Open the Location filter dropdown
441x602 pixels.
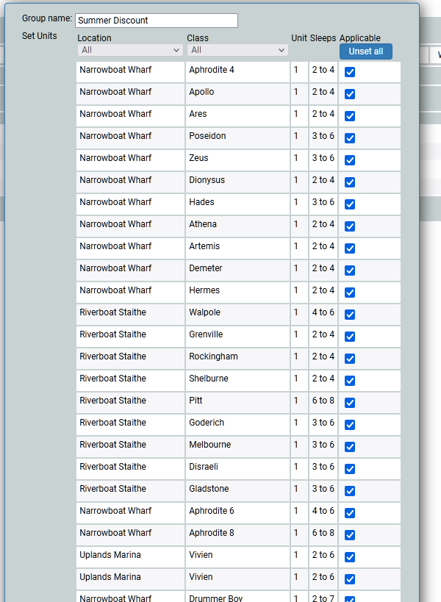tap(130, 50)
